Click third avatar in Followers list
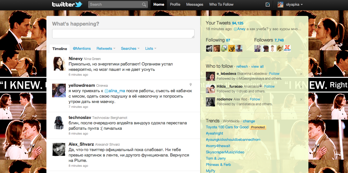 pyautogui.click(x=273, y=48)
